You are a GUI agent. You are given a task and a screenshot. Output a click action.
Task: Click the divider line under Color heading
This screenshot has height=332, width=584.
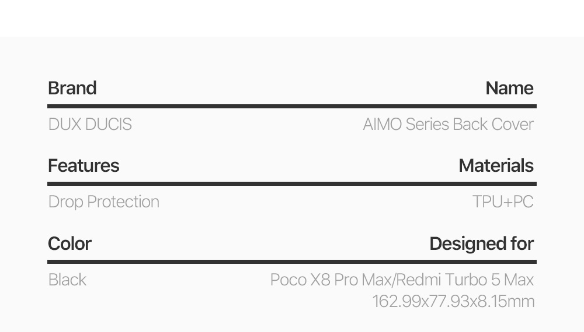click(292, 262)
